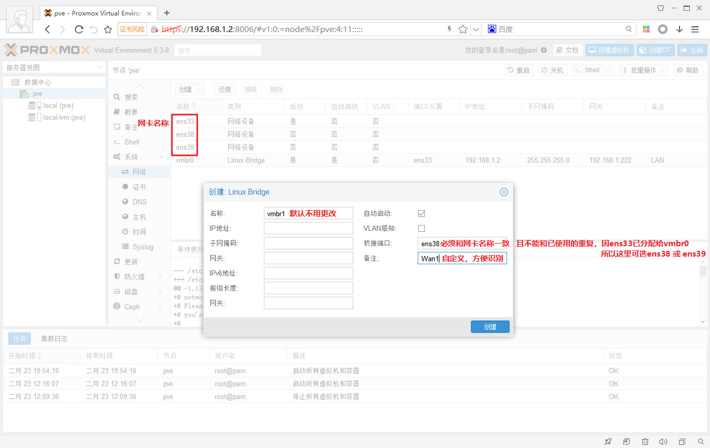Open 证书 certificates menu item
Viewport: 710px width, 448px height.
[x=139, y=187]
